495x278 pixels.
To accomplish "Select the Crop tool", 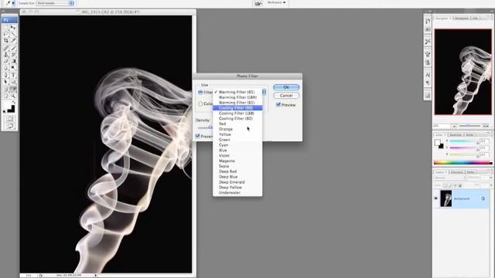I will click(6, 41).
